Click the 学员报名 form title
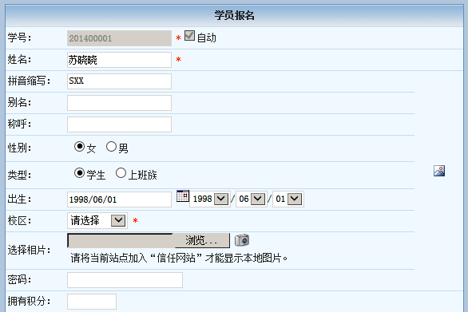This screenshot has height=312, width=468. (234, 15)
